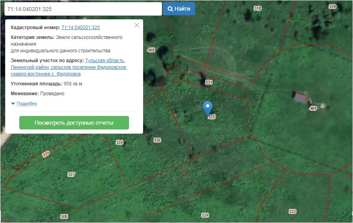Open the cadastral number link in popup

coord(80,28)
